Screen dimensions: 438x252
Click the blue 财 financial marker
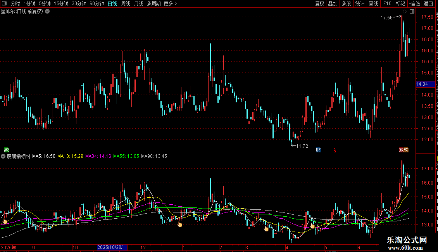tap(318, 150)
